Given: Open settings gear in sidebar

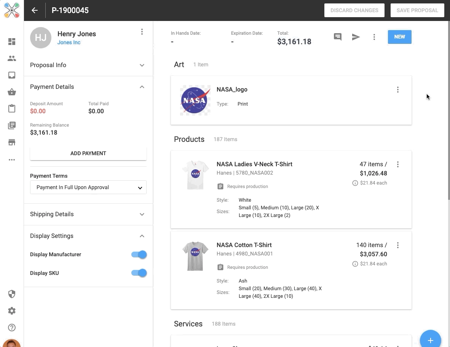Looking at the screenshot, I should pyautogui.click(x=12, y=311).
